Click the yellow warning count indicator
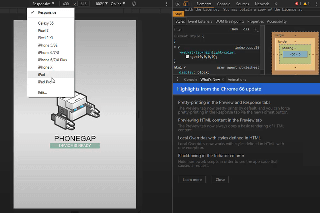The height and width of the screenshot is (213, 320). (x=307, y=4)
